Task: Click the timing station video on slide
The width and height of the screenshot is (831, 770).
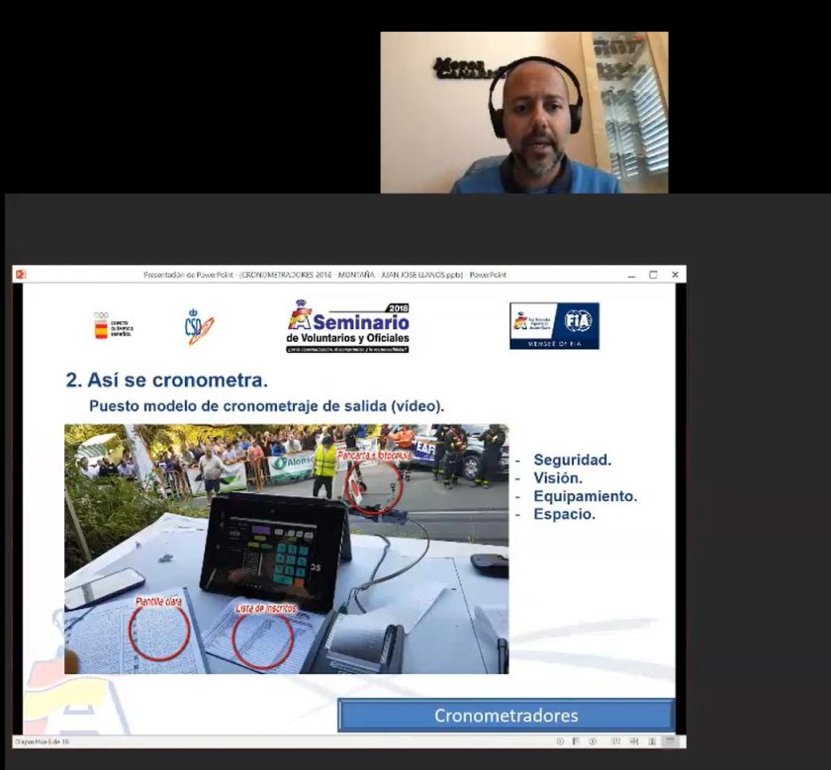Action: [286, 549]
